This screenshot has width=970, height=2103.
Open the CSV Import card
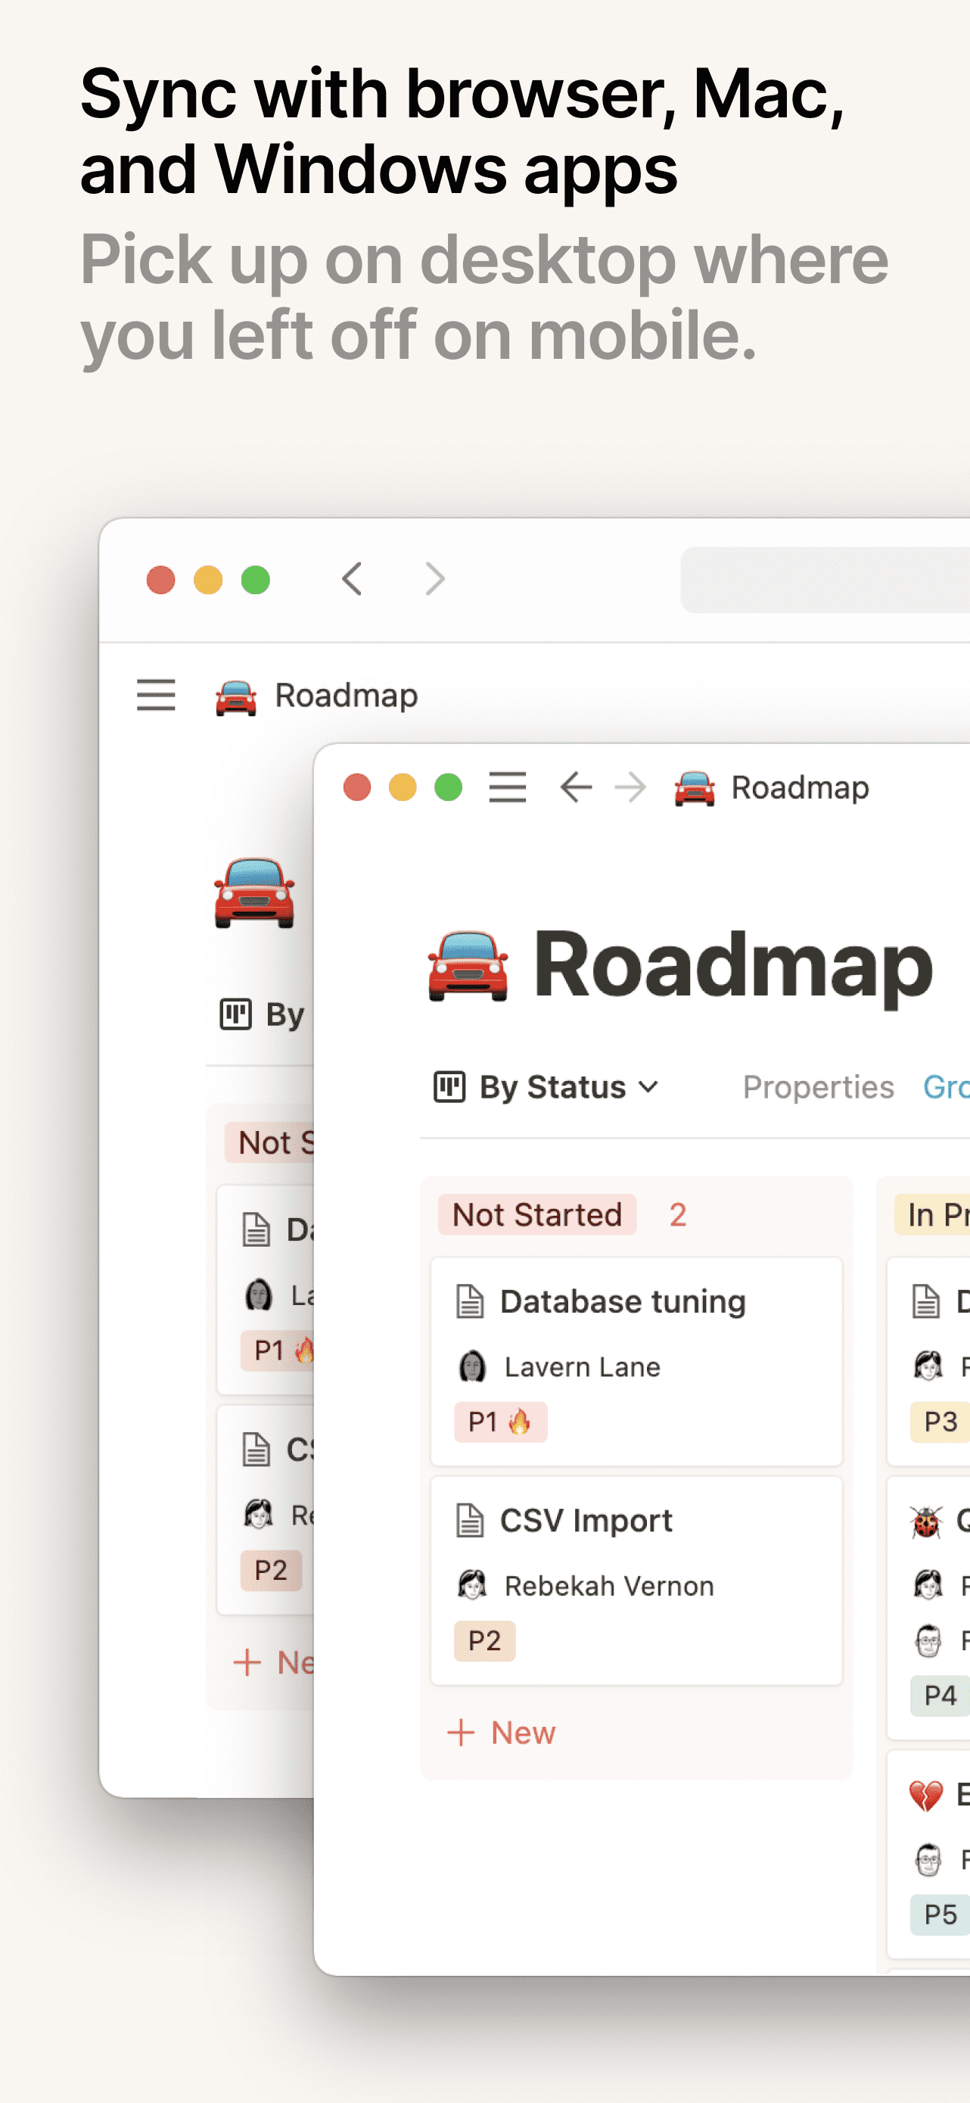coord(636,1581)
